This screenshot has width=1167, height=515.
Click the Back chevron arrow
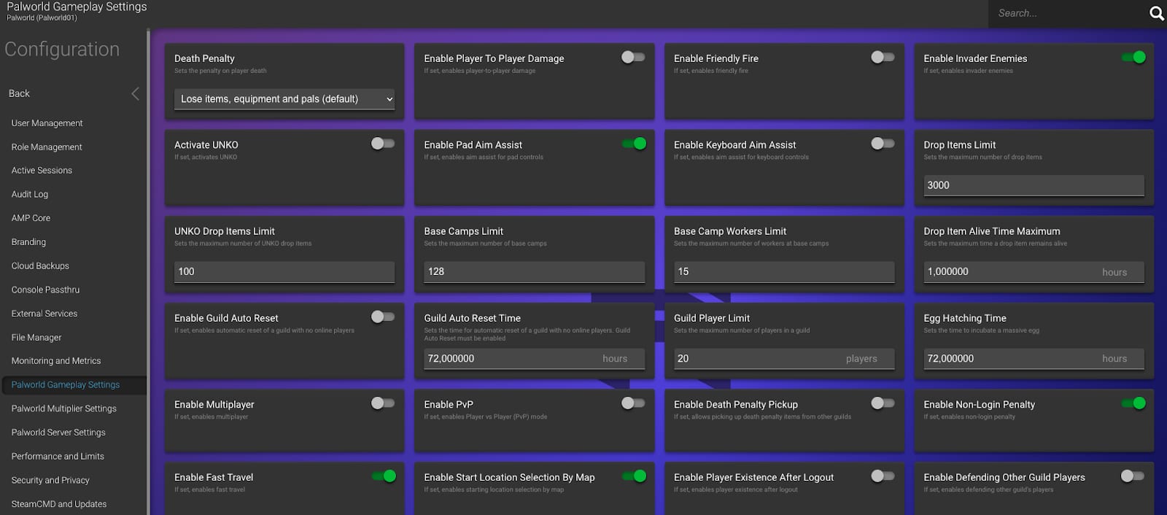[135, 93]
